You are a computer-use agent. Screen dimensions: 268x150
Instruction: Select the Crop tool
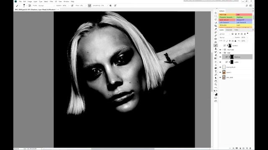coord(216,26)
